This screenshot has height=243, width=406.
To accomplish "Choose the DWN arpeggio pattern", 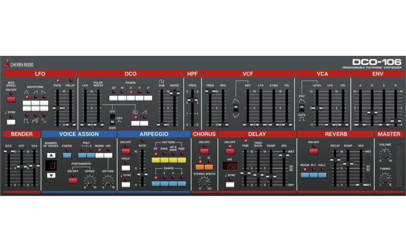I will (x=165, y=160).
